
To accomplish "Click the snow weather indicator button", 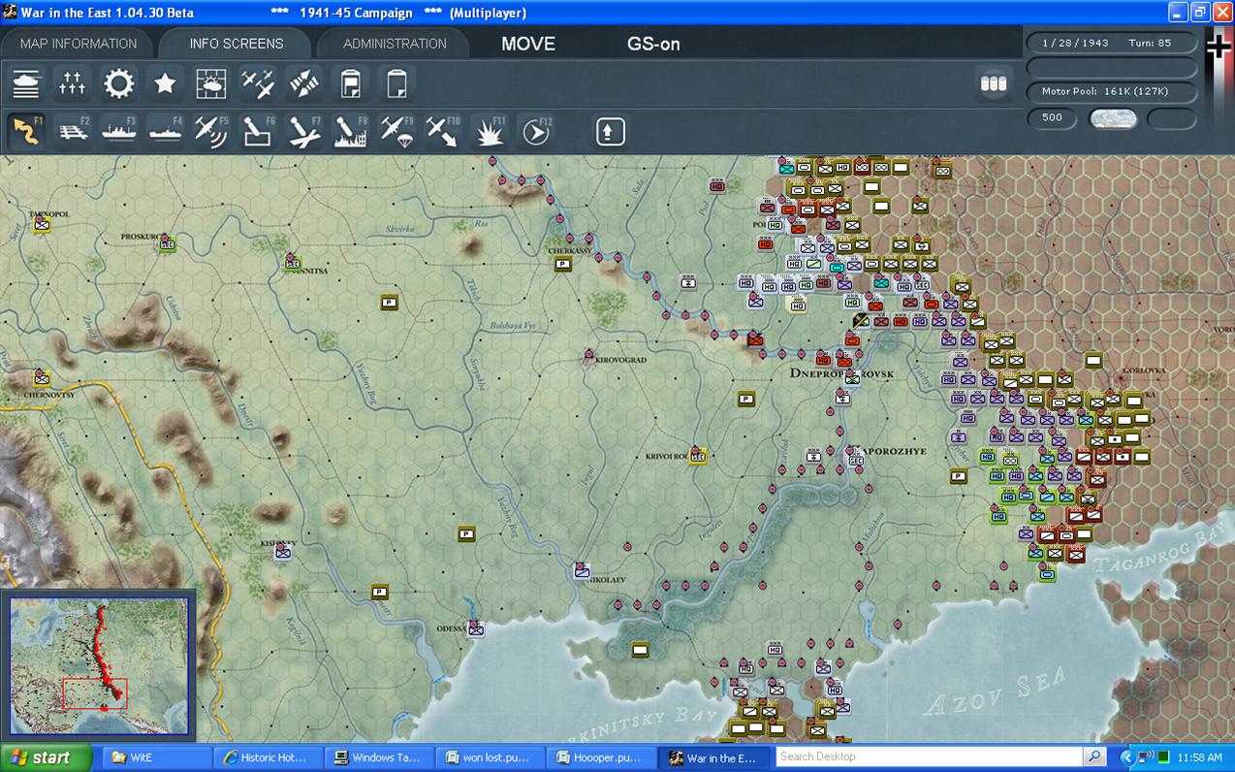I will point(1114,118).
